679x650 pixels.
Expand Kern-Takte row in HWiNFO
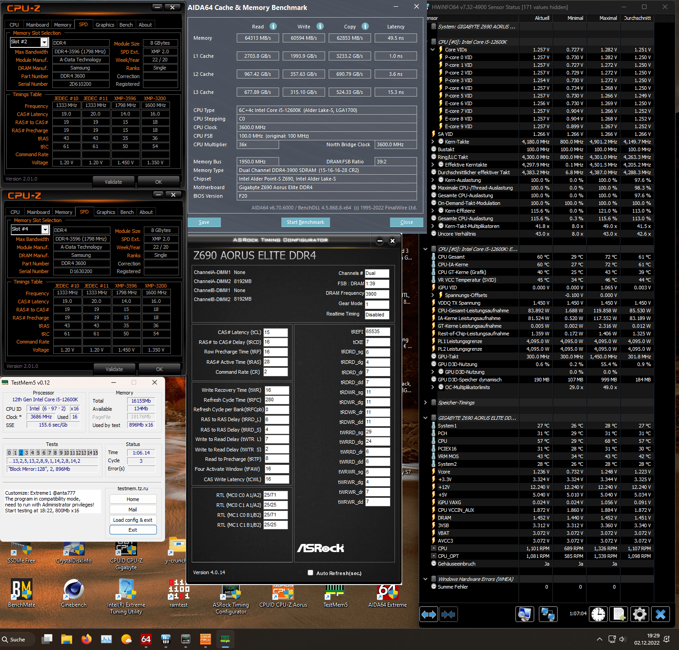click(x=433, y=142)
